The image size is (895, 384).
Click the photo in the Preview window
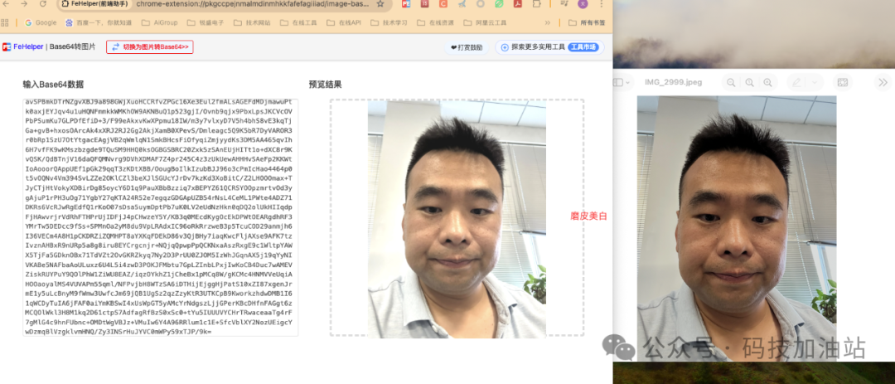(x=737, y=229)
